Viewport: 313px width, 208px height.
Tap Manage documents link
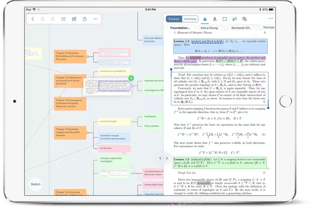point(269,27)
